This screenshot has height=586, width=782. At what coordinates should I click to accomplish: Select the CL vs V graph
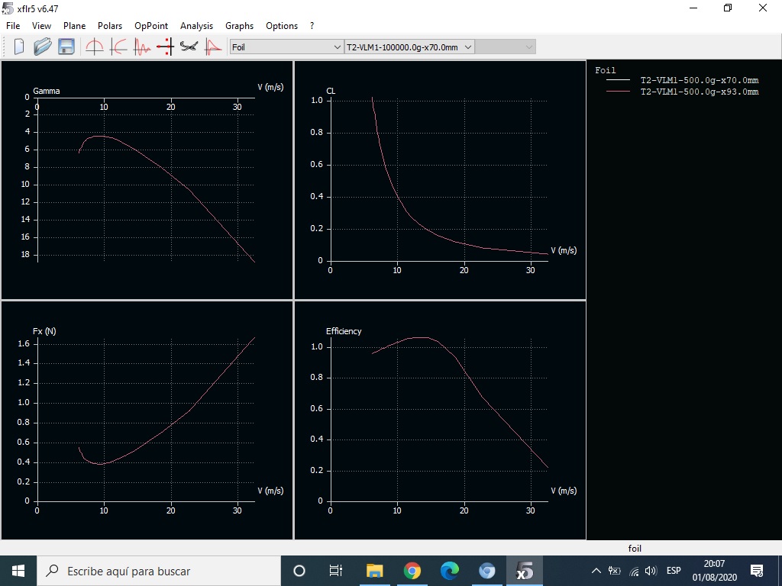(x=440, y=179)
